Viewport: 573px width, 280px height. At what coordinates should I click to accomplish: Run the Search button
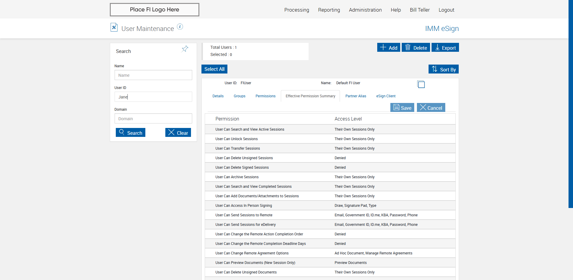tap(130, 133)
